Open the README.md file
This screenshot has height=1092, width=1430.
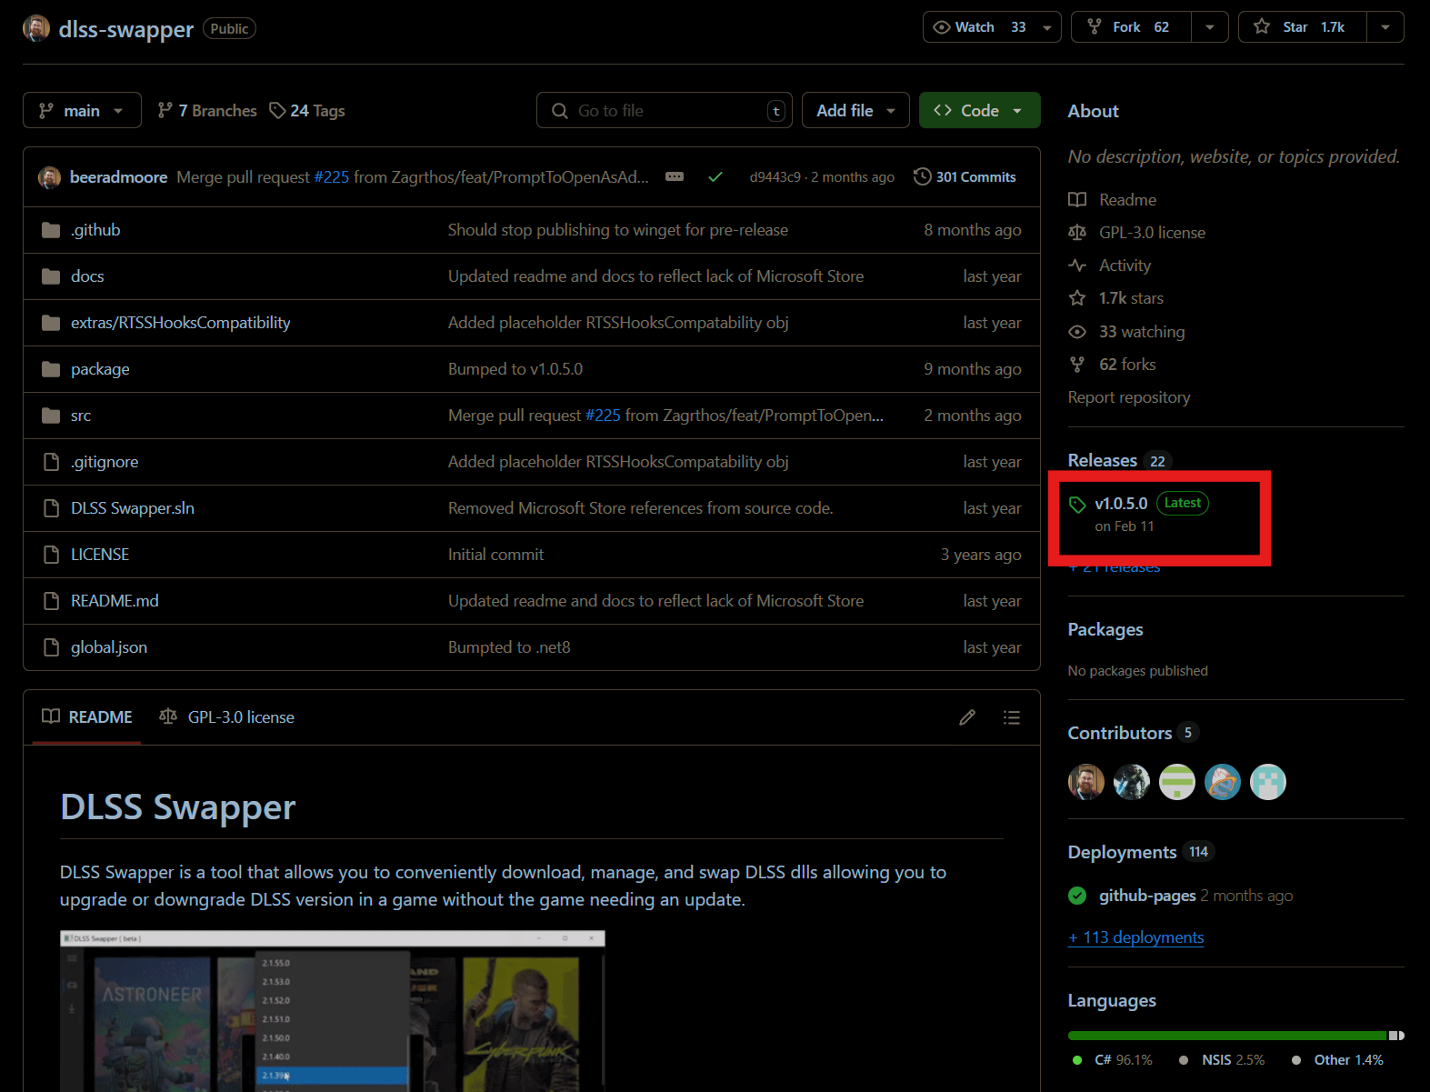(115, 601)
